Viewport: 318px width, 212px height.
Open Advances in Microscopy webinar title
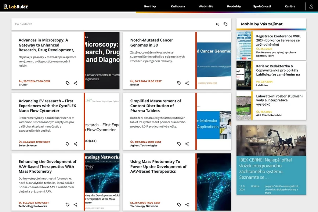tap(46, 45)
